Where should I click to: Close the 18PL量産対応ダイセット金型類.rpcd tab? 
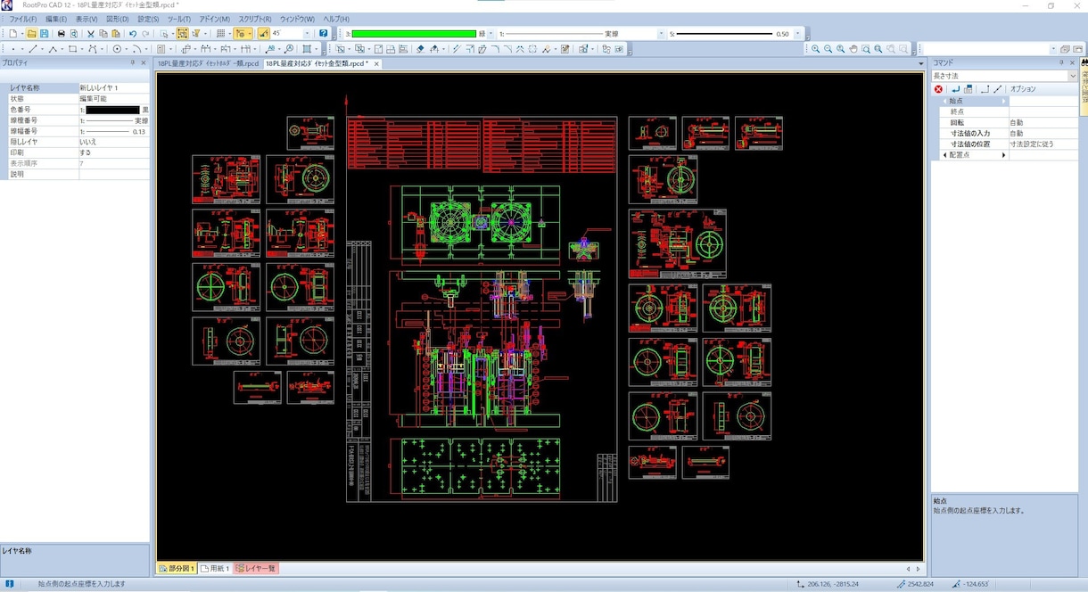[376, 64]
